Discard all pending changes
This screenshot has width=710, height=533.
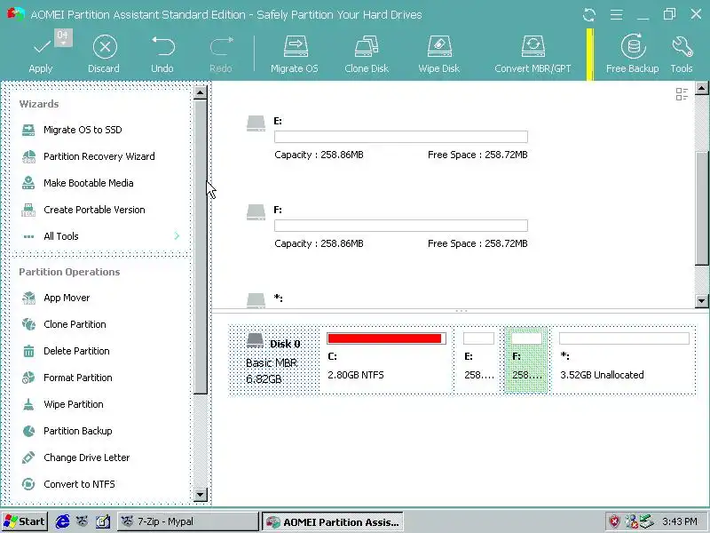tap(104, 54)
